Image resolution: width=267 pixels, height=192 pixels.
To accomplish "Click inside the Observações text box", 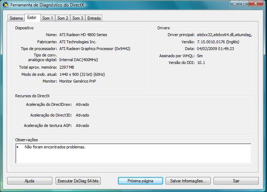I will coord(133,153).
